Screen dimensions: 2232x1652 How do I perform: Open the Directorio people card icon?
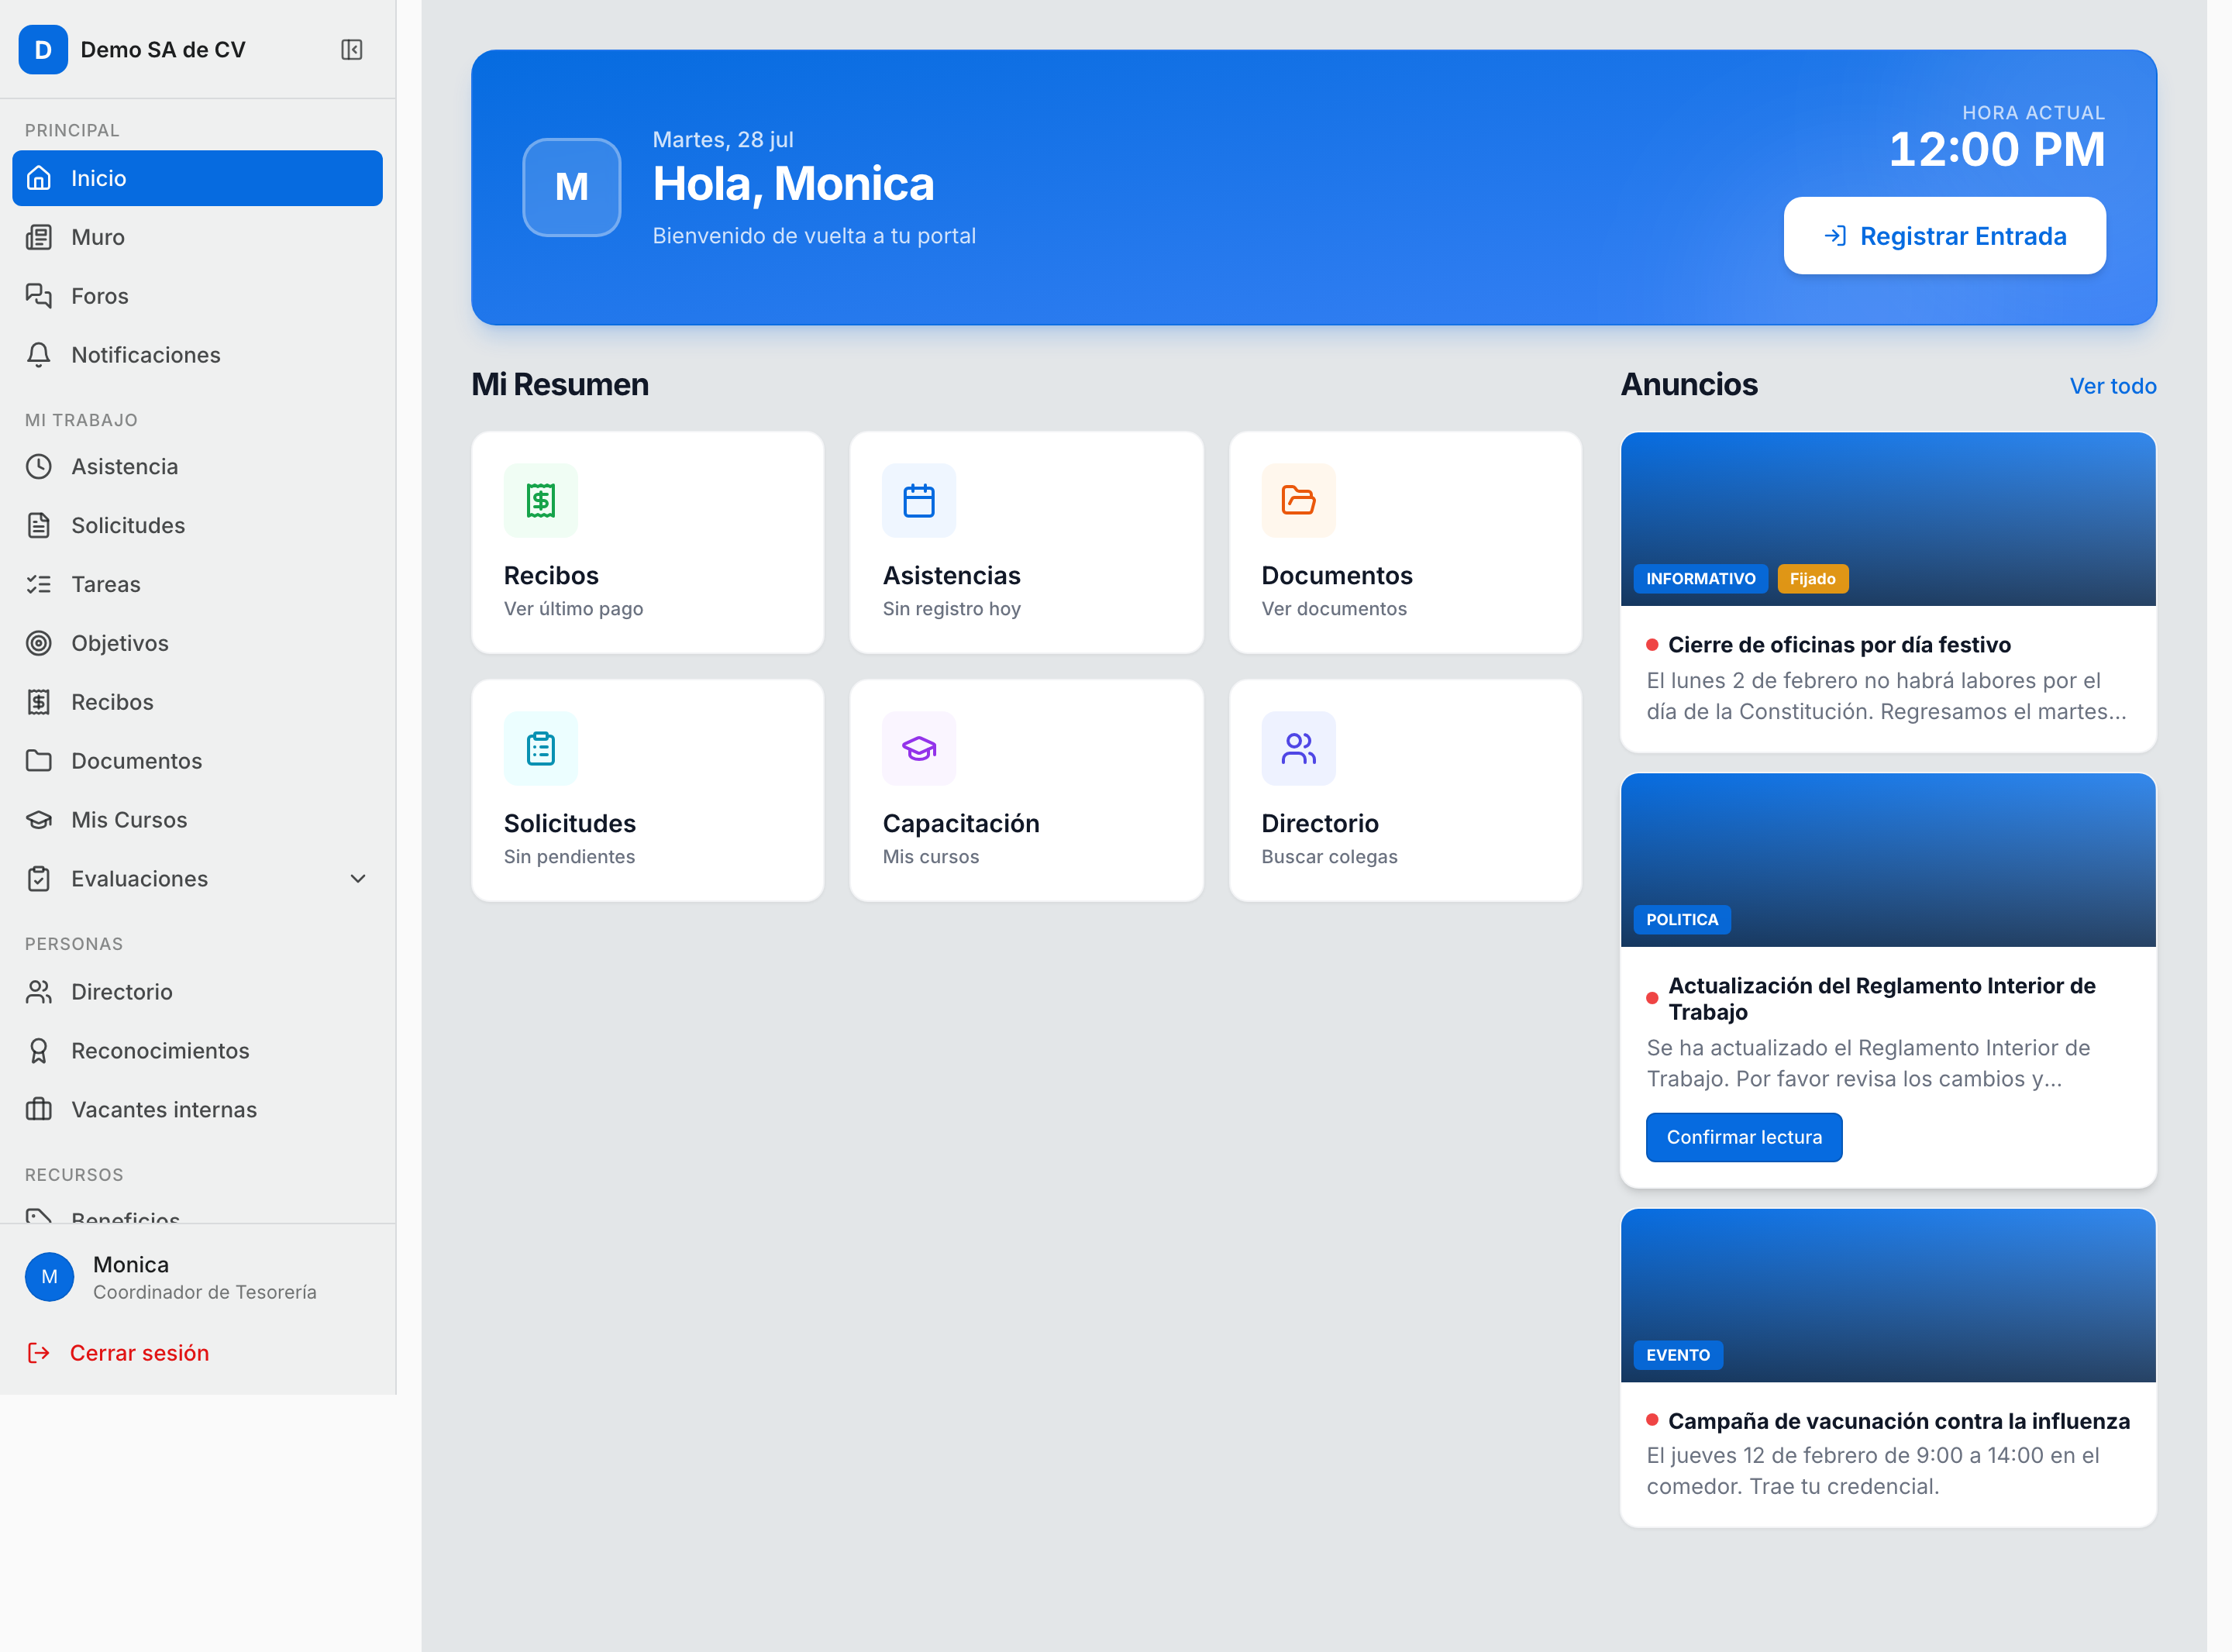coord(1298,748)
